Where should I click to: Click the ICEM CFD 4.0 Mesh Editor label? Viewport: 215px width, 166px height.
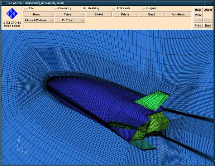click(12, 24)
